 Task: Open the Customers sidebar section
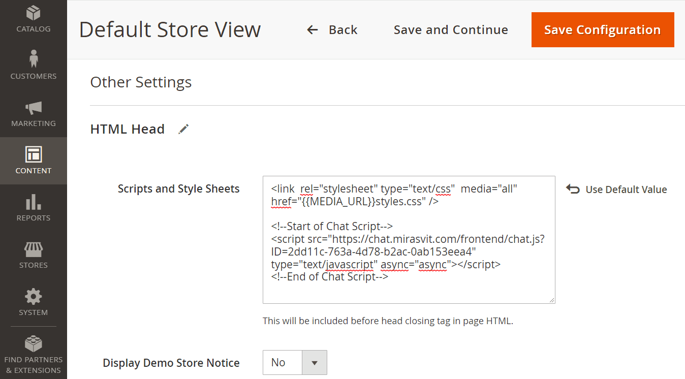34,65
